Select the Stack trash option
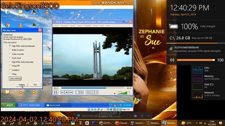The height and width of the screenshot is (126, 225). [15, 58]
